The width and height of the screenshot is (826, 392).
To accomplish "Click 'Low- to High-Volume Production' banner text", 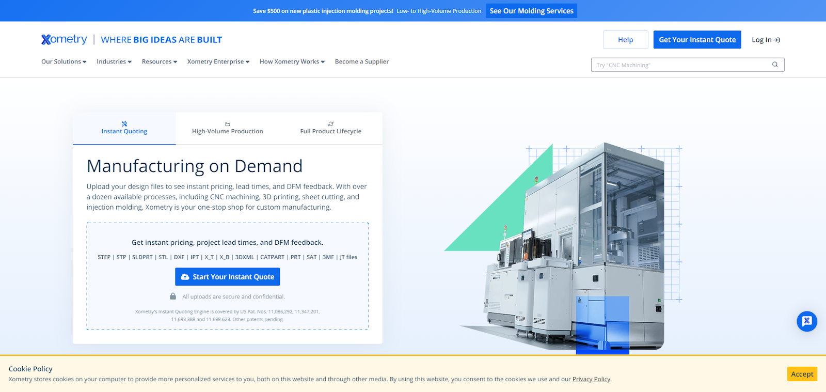I will pos(439,11).
